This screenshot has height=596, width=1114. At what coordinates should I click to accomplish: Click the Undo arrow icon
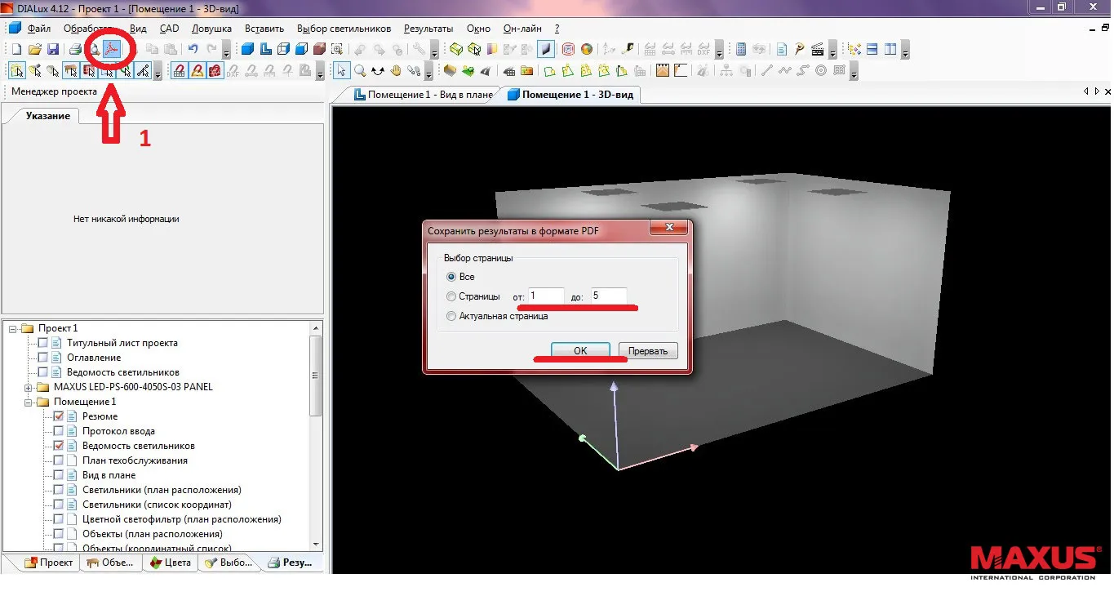coord(193,50)
